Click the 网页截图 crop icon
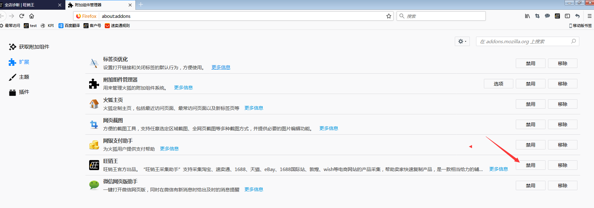The height and width of the screenshot is (208, 594). (x=94, y=124)
